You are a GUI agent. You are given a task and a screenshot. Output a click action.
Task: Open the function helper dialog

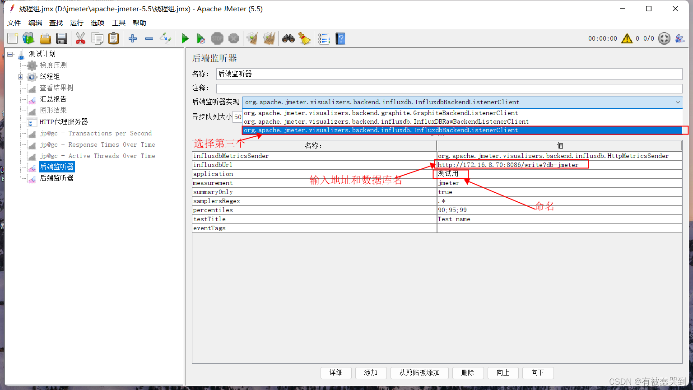323,39
